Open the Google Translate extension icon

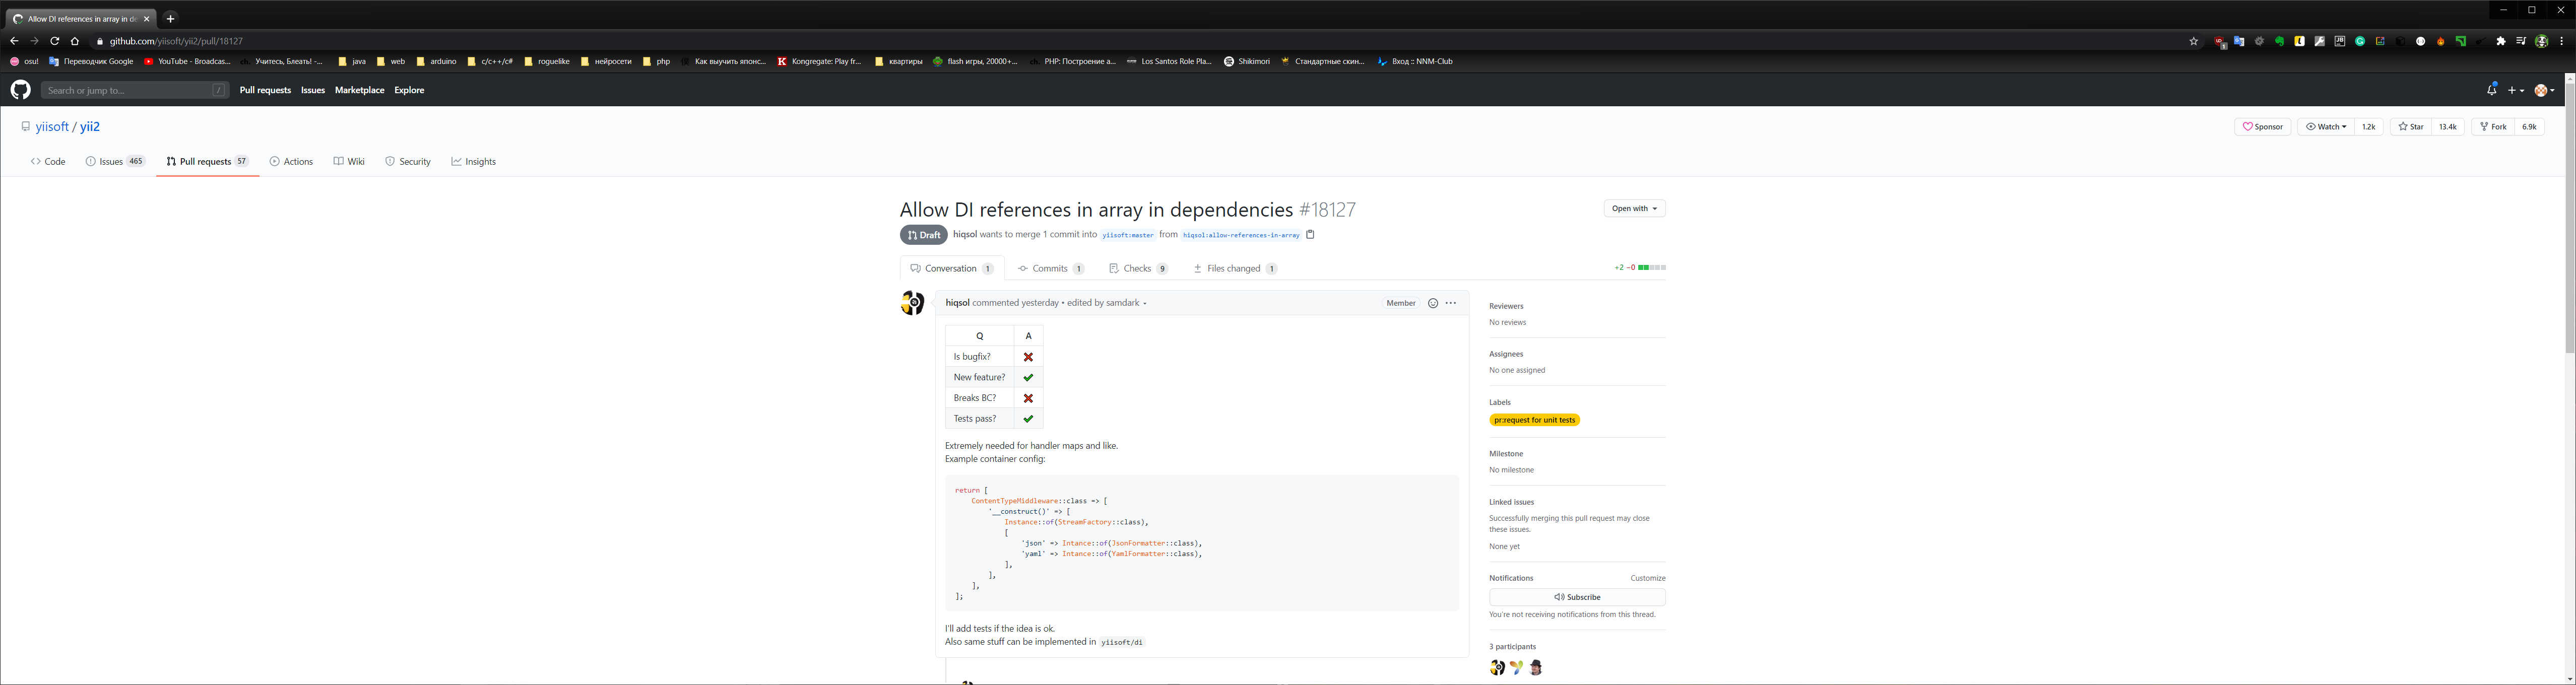[x=2239, y=41]
